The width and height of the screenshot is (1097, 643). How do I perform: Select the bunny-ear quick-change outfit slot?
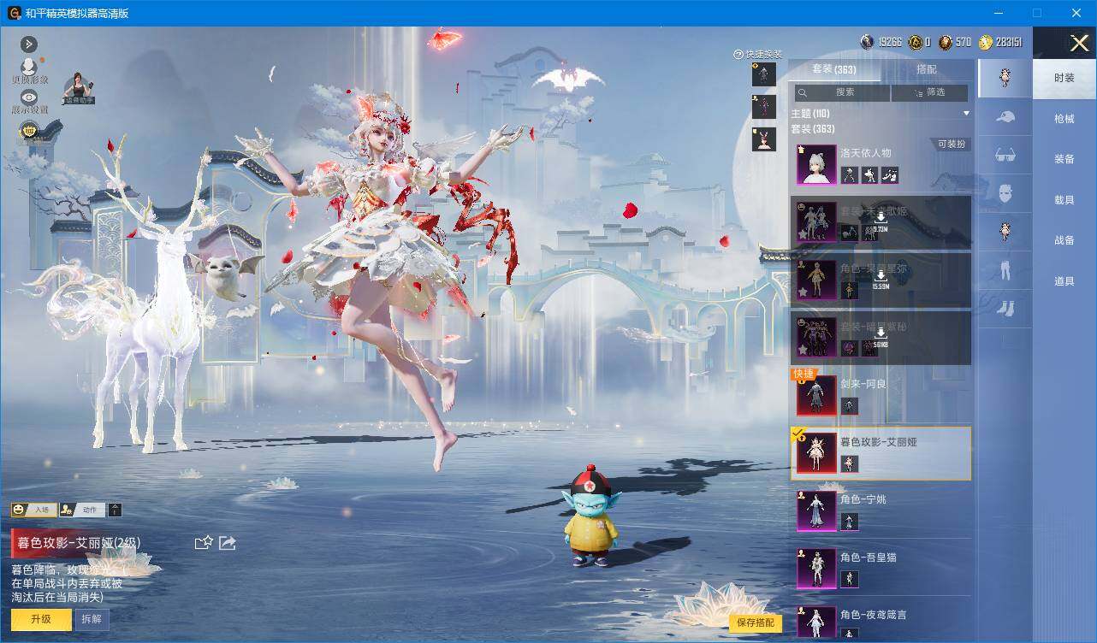click(x=764, y=139)
